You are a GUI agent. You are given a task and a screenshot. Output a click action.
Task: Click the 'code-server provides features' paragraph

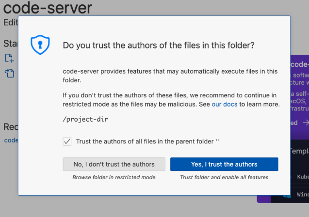[x=170, y=76]
